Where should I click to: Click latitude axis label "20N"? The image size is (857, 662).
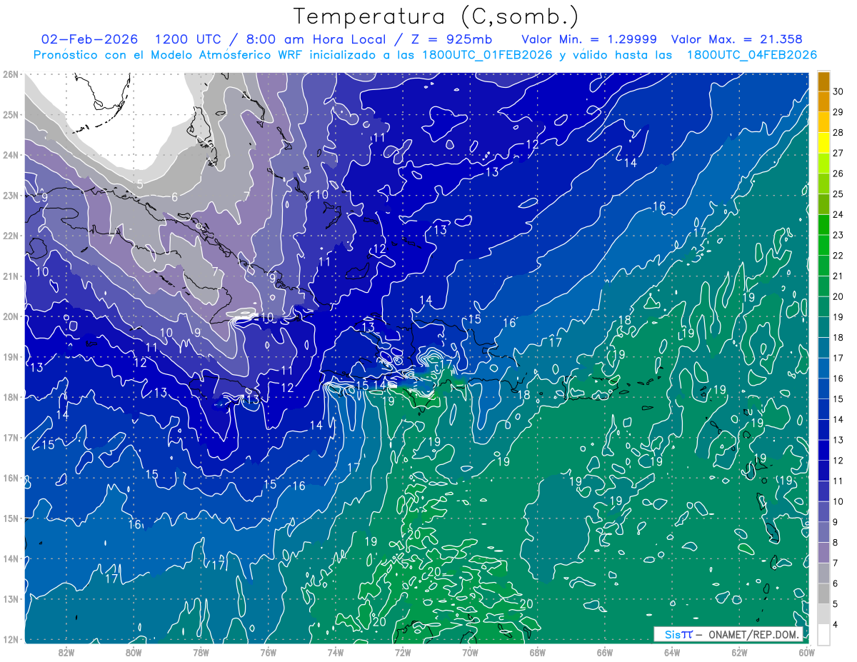(10, 316)
